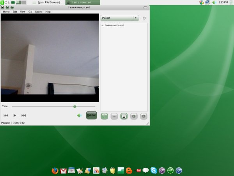Open the trash icon on the panel

pos(231,2)
